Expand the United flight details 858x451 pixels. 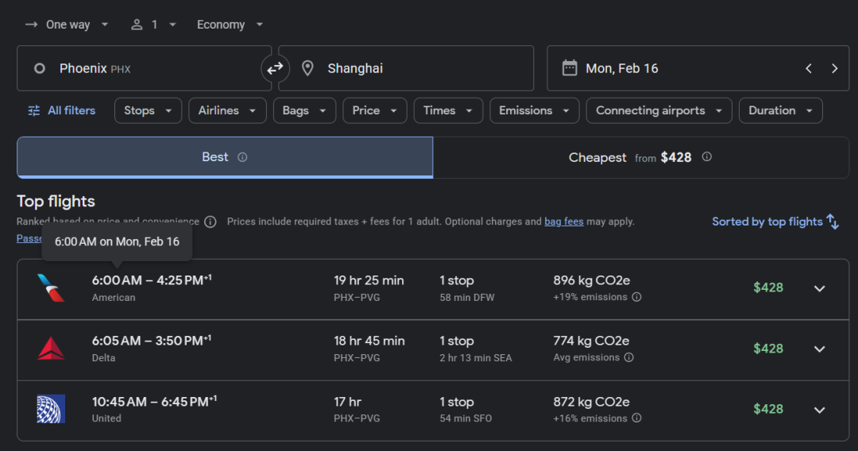[x=819, y=410]
